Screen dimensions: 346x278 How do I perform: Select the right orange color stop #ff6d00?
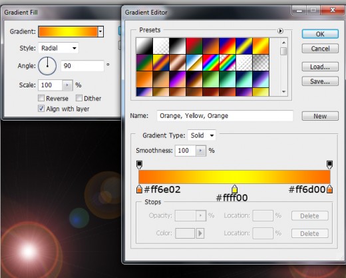[329, 189]
